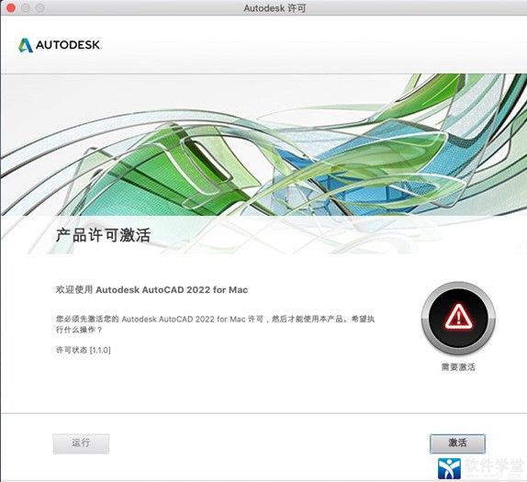This screenshot has width=527, height=482.
Task: Click the blue watermark logo icon
Action: pyautogui.click(x=449, y=468)
